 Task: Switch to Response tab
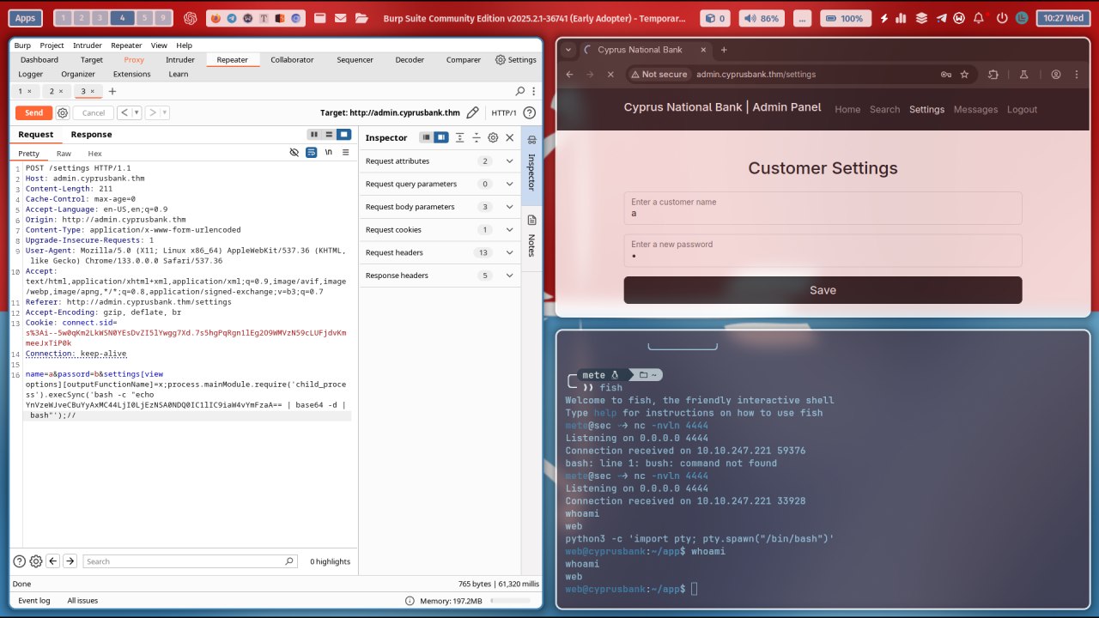point(91,135)
